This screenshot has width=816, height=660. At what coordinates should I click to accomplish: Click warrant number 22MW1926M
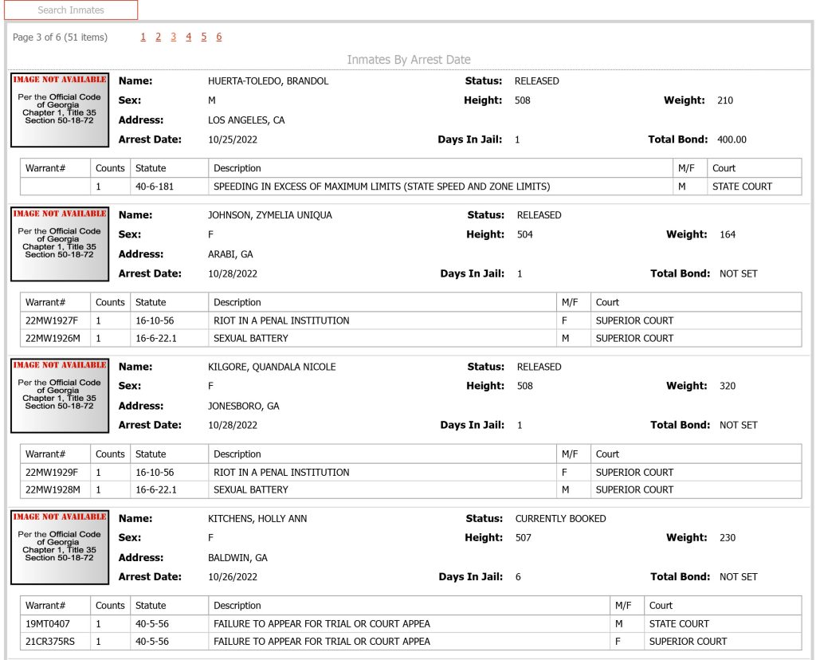53,338
